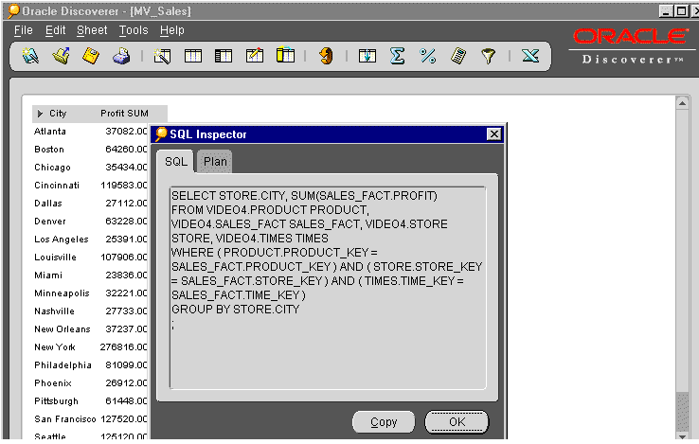Click the open workbook toolbar icon
Viewport: 699px width, 444px height.
61,57
